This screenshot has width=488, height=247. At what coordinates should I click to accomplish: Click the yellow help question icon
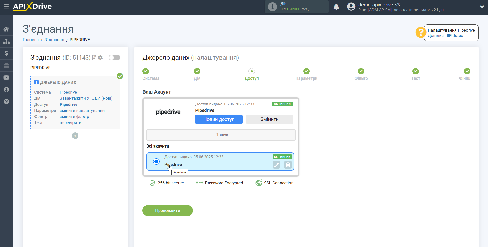421,32
